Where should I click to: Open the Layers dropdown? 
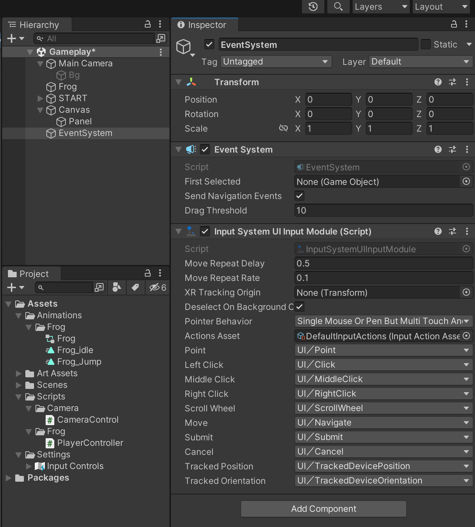click(381, 7)
